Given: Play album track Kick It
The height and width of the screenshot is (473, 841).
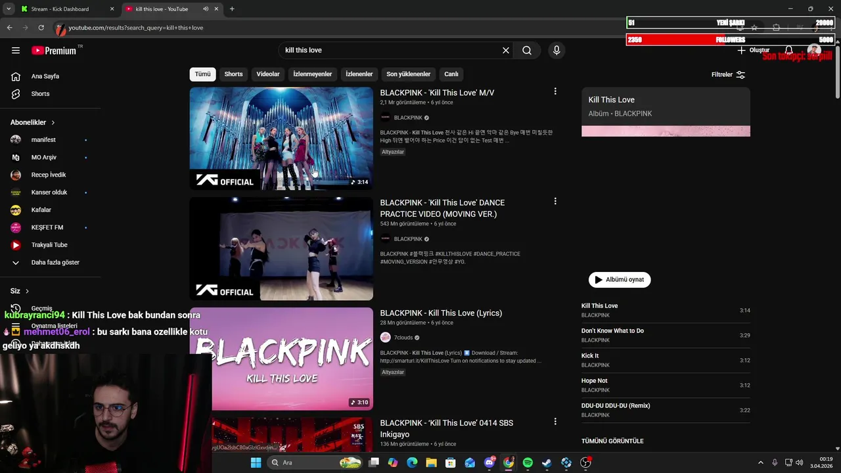Looking at the screenshot, I should click(x=666, y=360).
